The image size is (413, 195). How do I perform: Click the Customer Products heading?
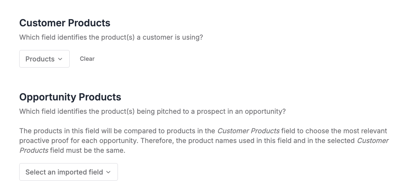click(65, 23)
